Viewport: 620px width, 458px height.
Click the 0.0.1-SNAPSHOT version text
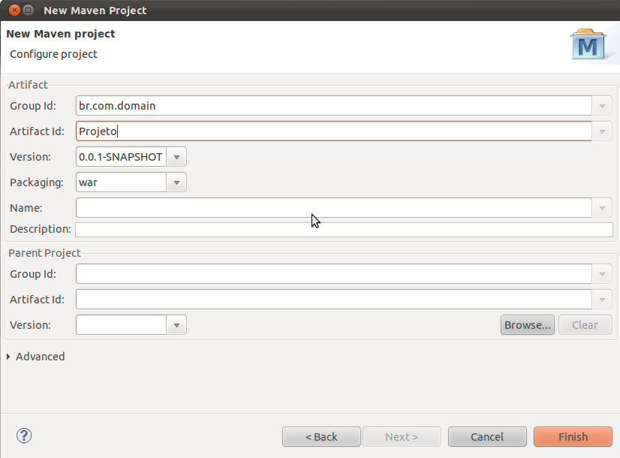(x=120, y=157)
